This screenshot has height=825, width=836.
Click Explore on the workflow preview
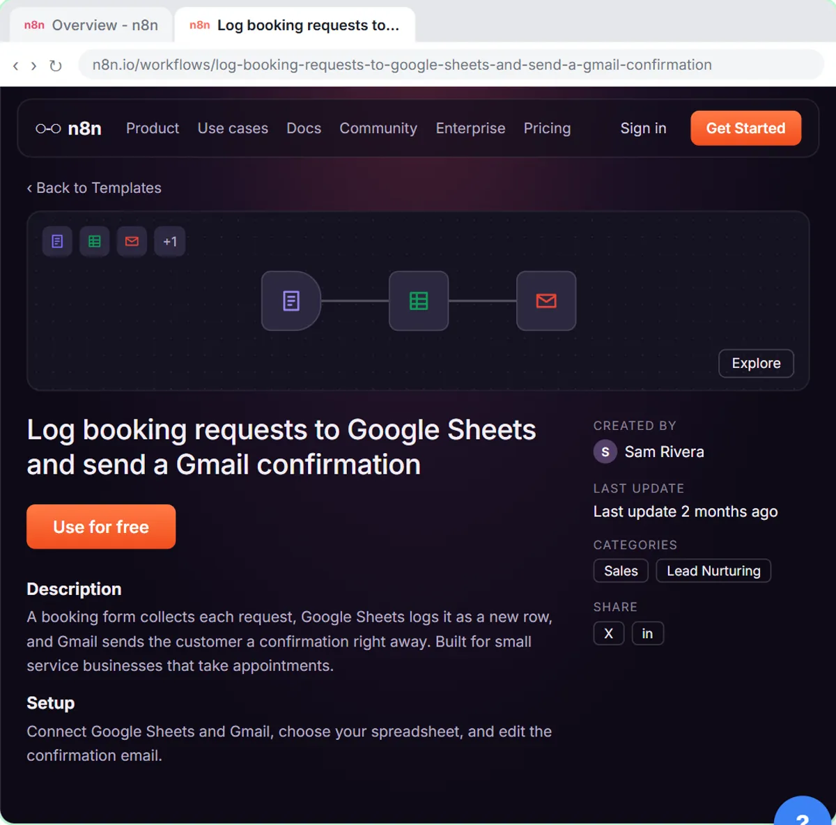pos(756,363)
